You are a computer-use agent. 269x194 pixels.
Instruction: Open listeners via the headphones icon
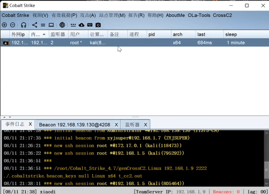pos(24,25)
